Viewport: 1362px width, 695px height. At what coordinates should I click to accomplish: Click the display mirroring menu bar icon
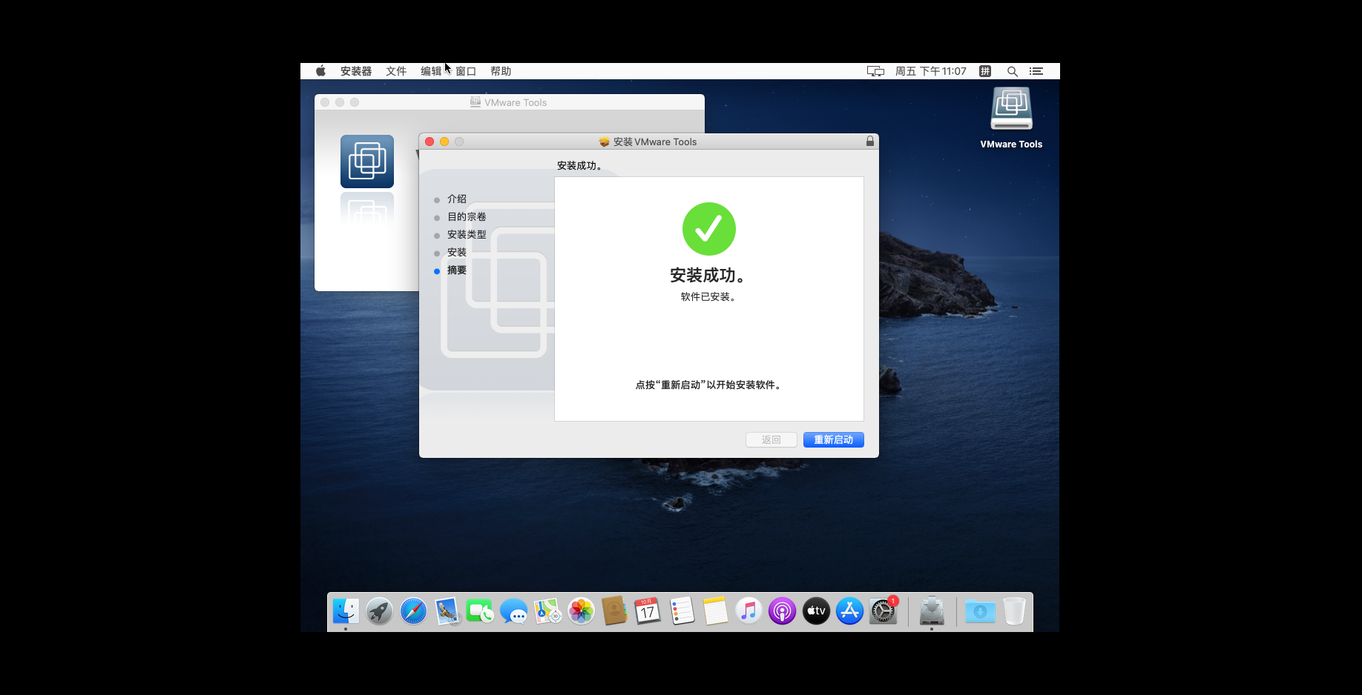pos(875,71)
